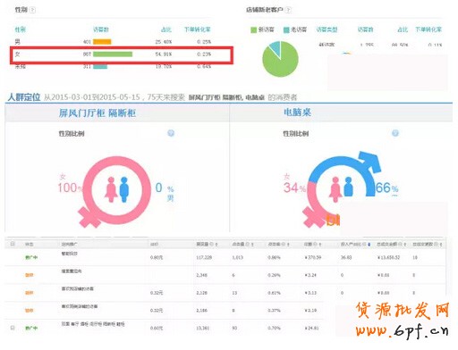This screenshot has height=350, width=458.
Task: Click the 人群定位 heading link
Action: (24, 97)
